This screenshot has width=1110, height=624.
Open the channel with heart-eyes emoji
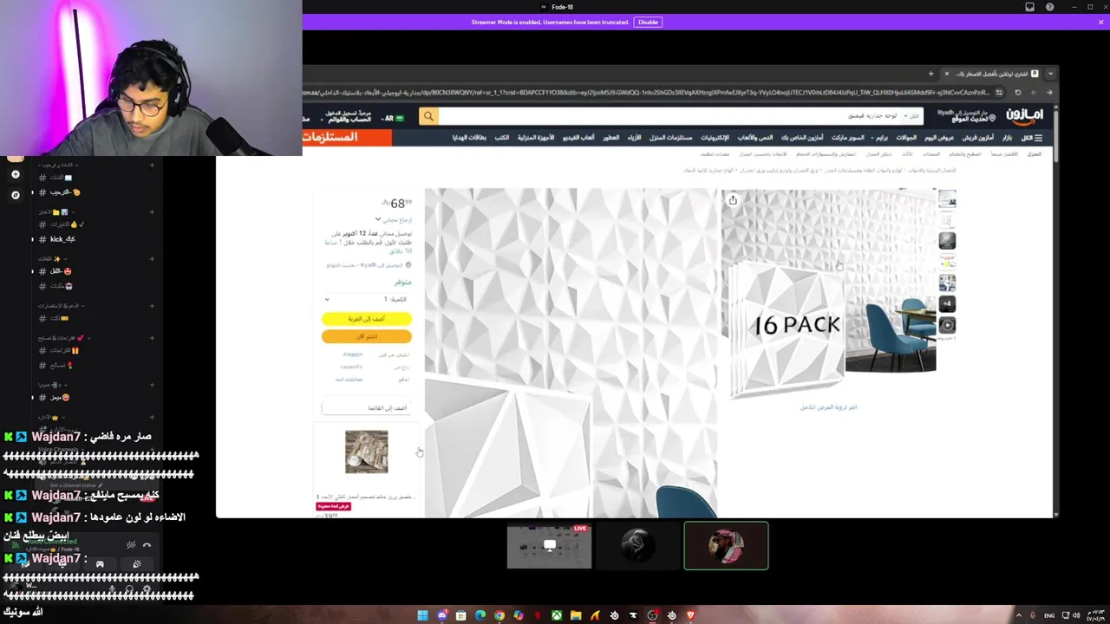pos(62,271)
